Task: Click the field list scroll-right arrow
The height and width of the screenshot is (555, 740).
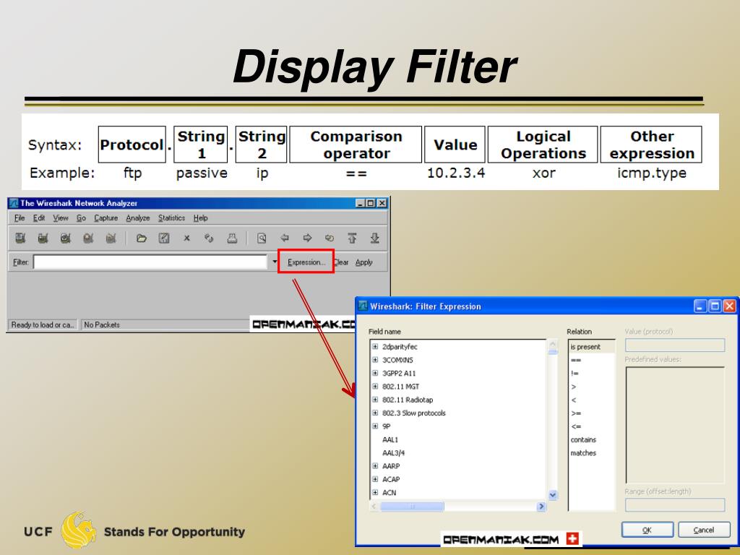Action: click(x=541, y=507)
